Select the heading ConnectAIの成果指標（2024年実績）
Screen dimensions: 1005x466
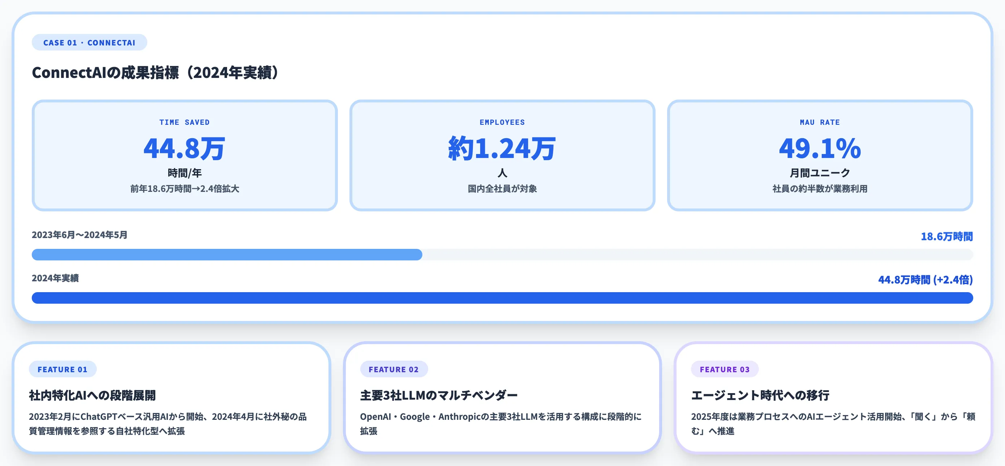point(155,72)
